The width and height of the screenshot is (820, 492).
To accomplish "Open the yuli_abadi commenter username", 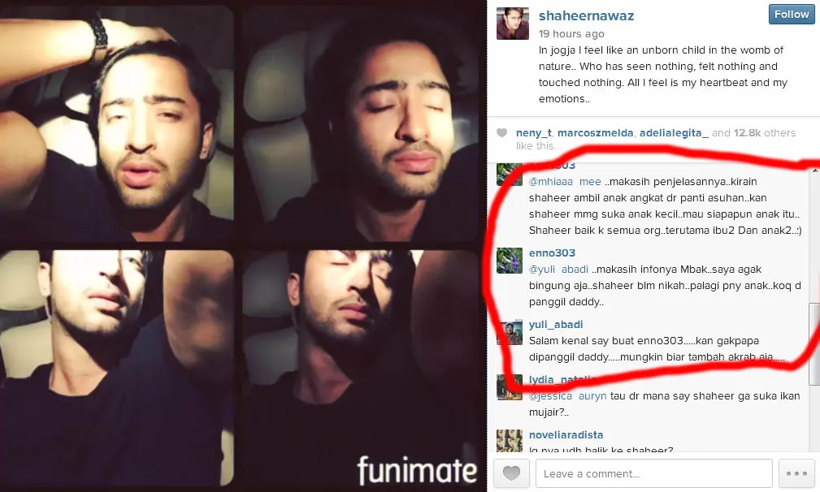I will pos(555,324).
